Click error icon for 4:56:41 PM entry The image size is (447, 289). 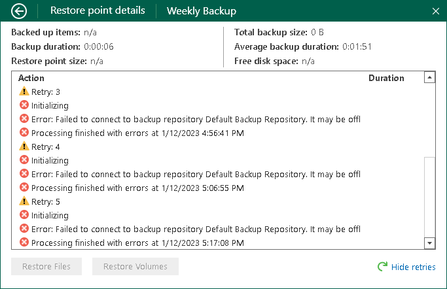pyautogui.click(x=24, y=133)
